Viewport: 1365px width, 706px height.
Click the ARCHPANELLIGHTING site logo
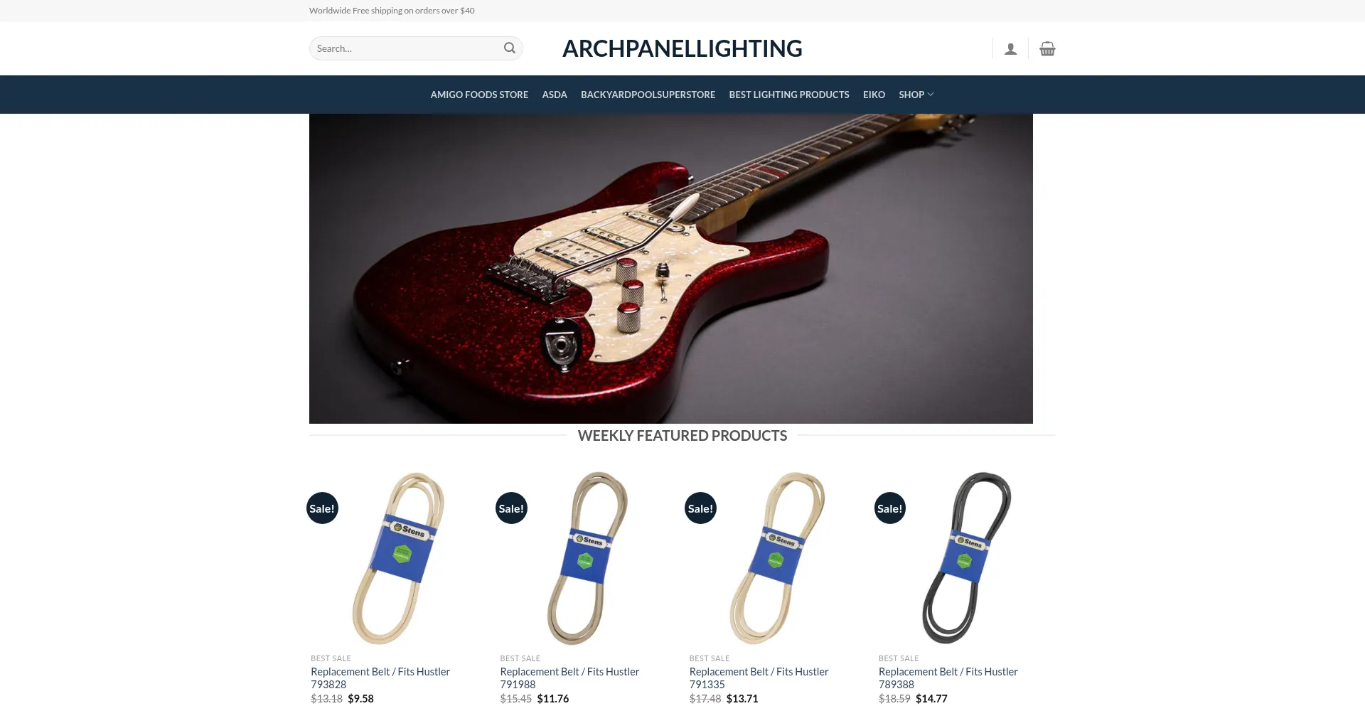click(x=682, y=48)
